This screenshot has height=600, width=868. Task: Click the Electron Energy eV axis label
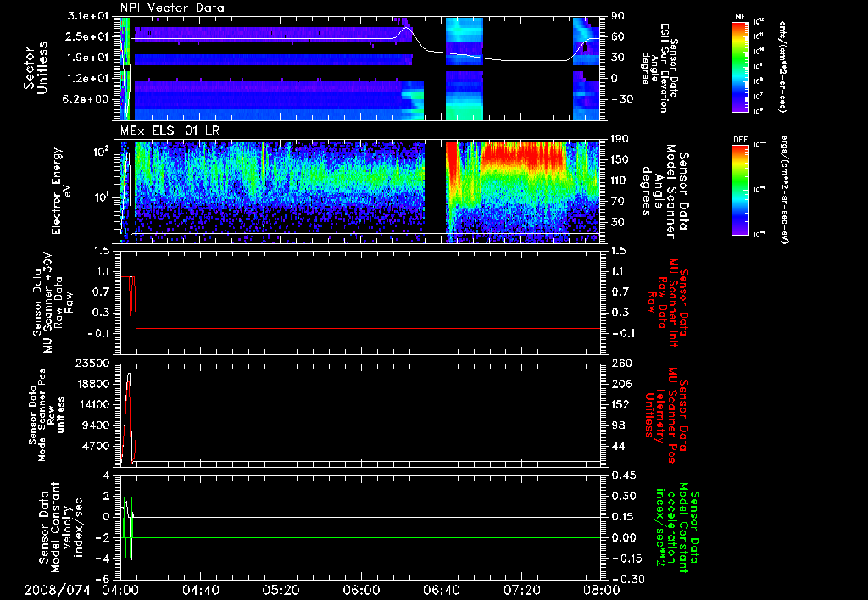point(62,189)
